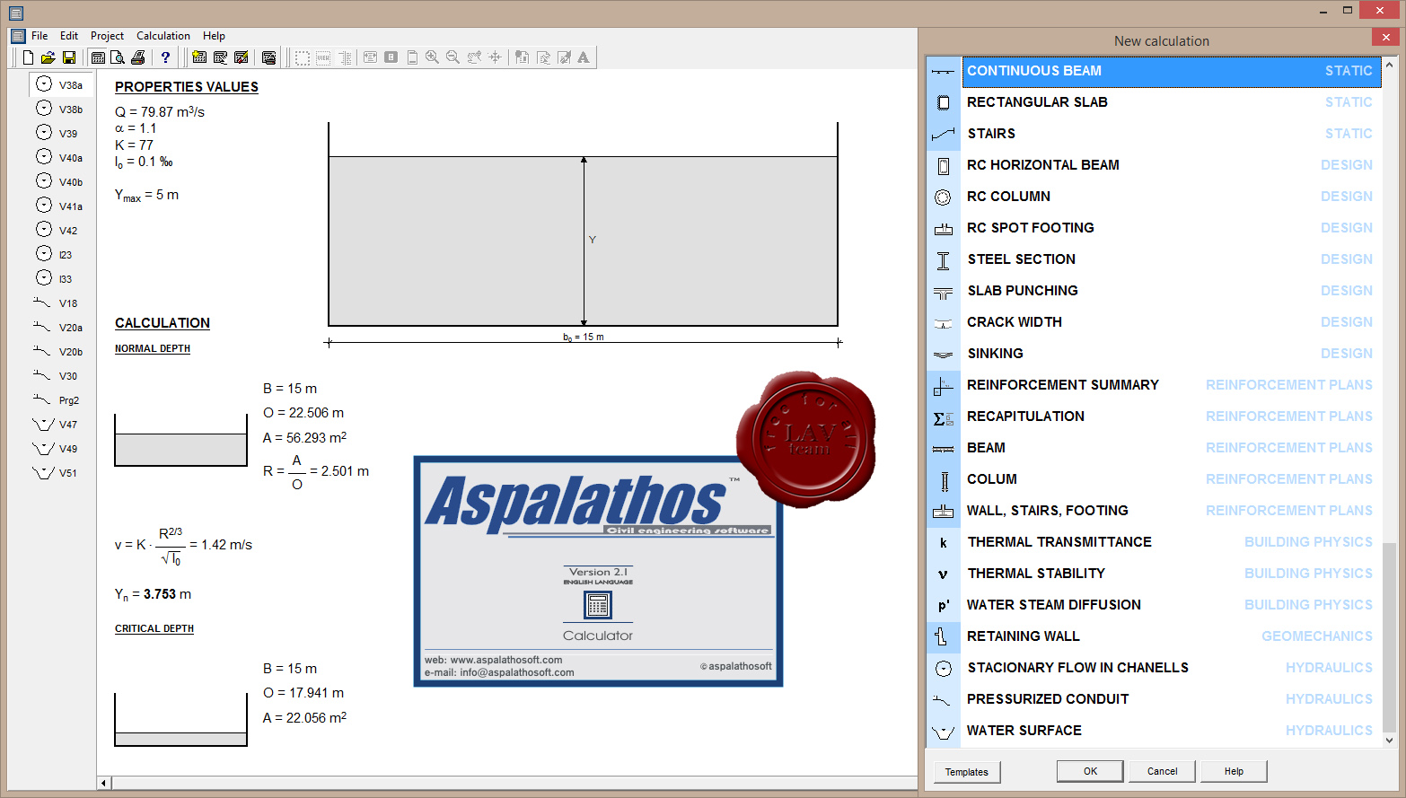
Task: Open the Edit menu
Action: 69,36
